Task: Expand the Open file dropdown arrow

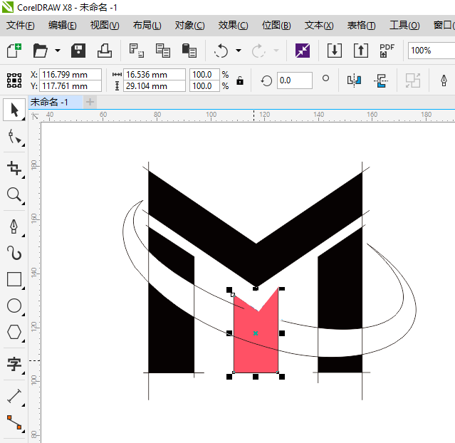Action: (x=57, y=51)
